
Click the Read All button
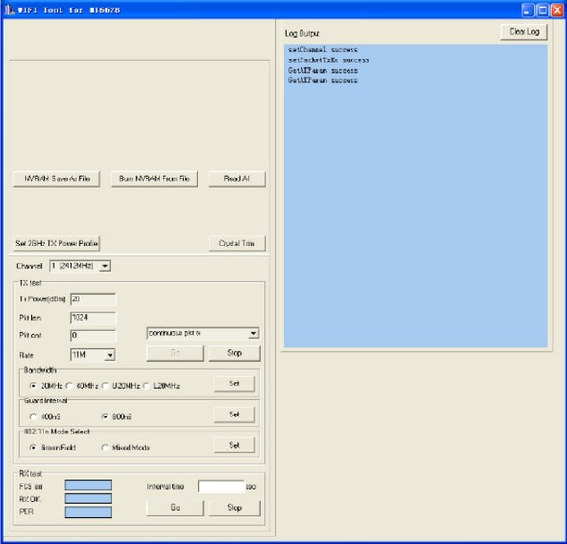pyautogui.click(x=237, y=178)
